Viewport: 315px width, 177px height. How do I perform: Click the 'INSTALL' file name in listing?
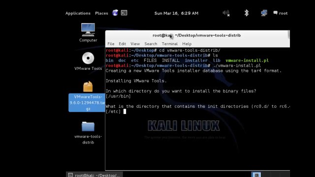pos(171,60)
